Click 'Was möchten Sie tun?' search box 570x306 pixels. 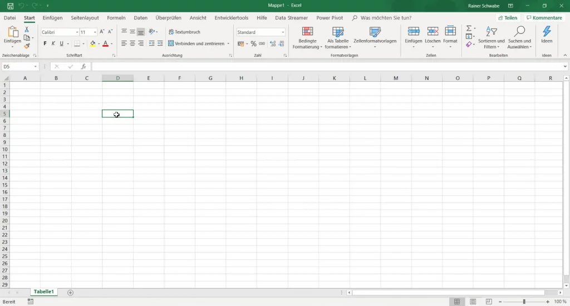382,18
